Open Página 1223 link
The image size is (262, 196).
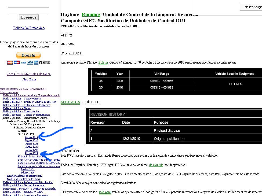(31, 150)
